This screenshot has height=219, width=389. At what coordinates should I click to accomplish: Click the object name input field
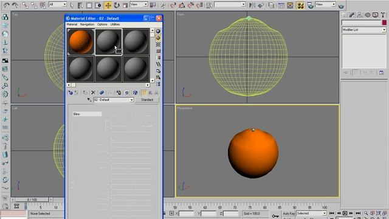point(361,23)
